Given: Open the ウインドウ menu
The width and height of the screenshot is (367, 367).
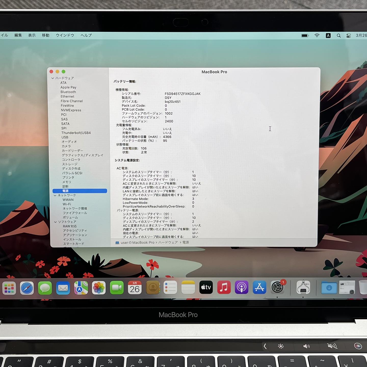Looking at the screenshot, I should (x=65, y=35).
